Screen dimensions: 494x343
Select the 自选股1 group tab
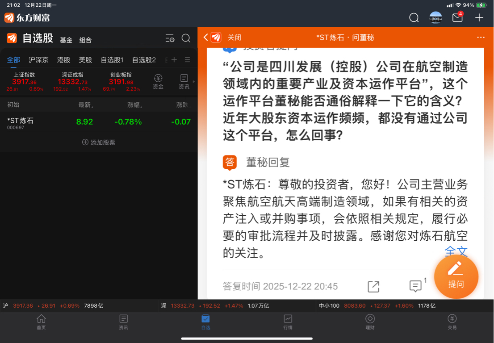click(112, 60)
